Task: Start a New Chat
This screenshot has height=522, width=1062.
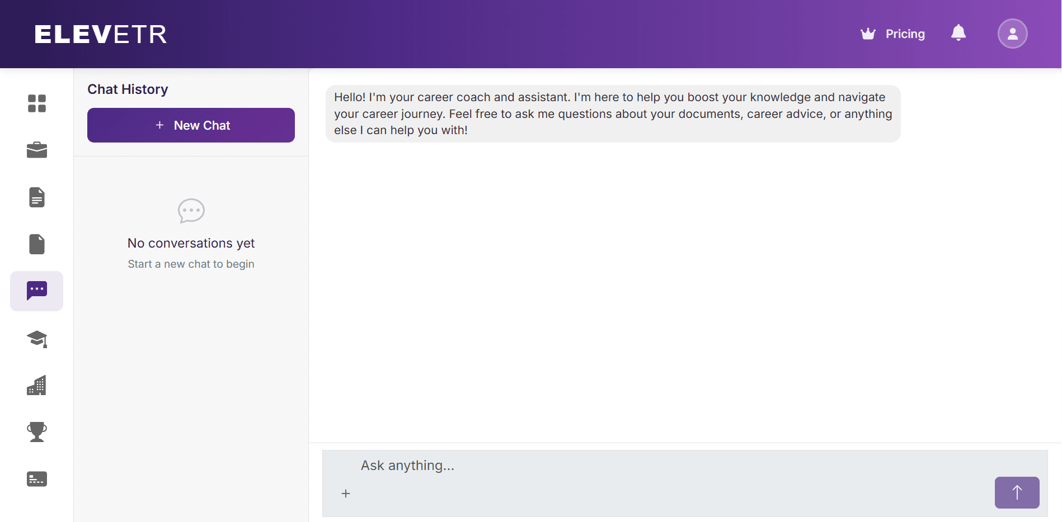Action: point(191,125)
